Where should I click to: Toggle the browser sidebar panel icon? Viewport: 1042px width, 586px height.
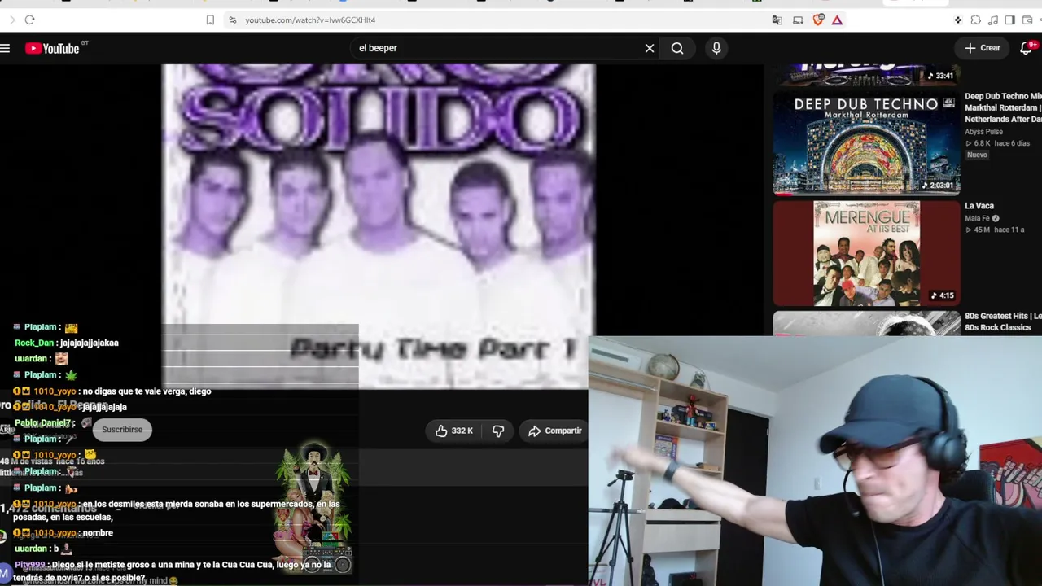(x=1009, y=20)
